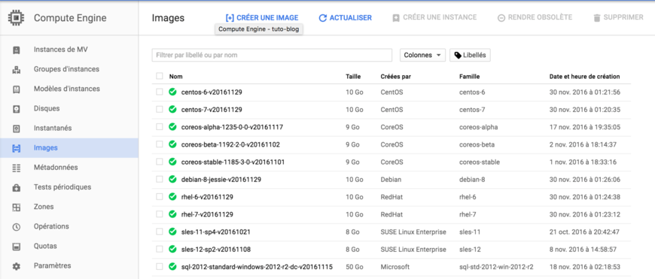Check the sles-12-sp2-v20161108 row checkbox
This screenshot has width=655, height=279.
pos(159,249)
